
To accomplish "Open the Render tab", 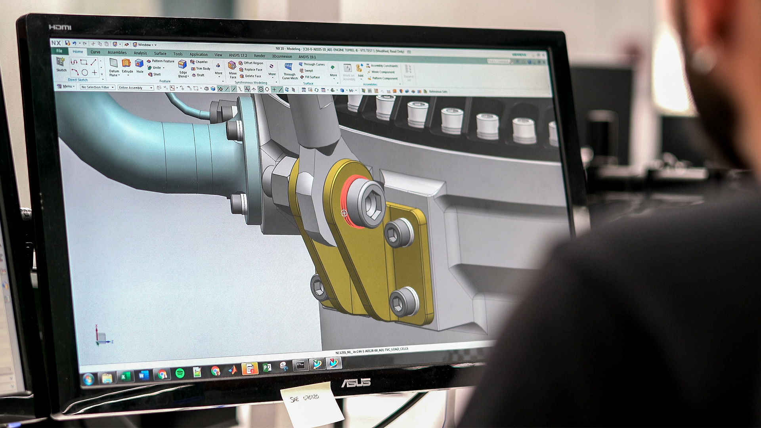I will (260, 55).
